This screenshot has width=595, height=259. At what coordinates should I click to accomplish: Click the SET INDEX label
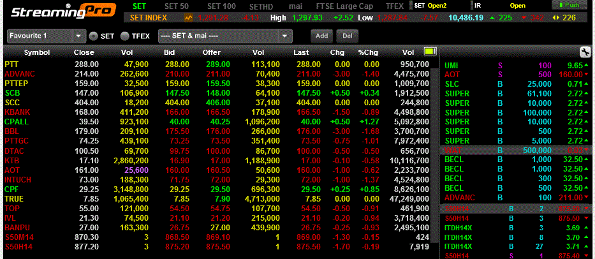[x=149, y=17]
